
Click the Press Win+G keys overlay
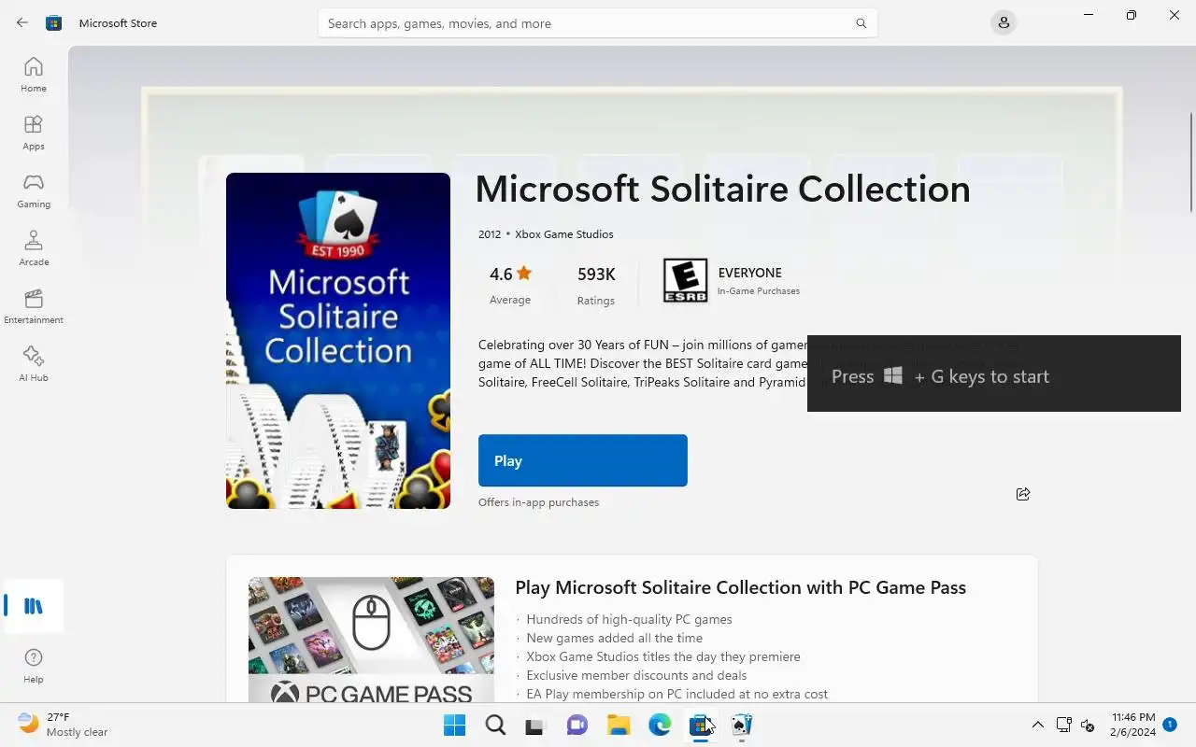click(994, 373)
